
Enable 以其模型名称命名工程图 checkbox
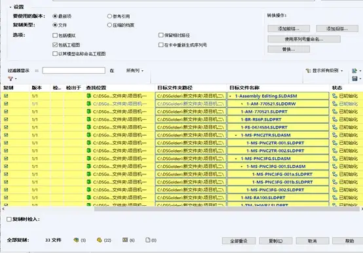click(55, 54)
